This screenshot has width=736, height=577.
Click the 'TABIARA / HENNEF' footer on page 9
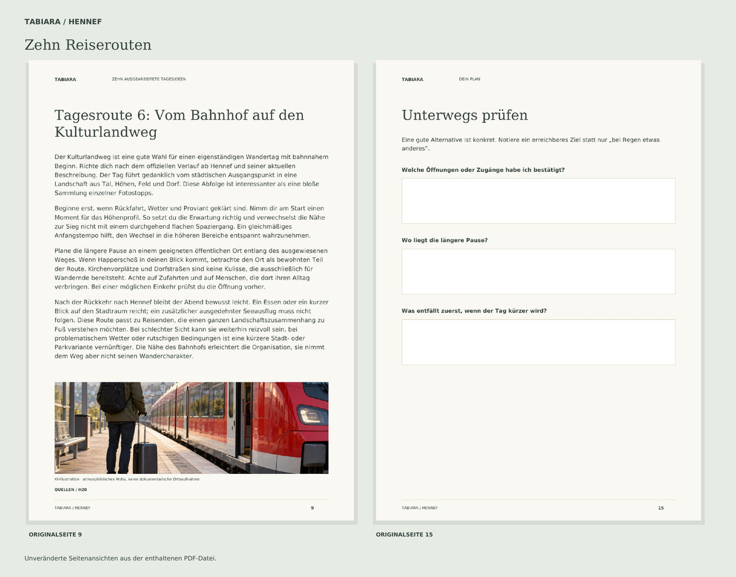tap(72, 508)
